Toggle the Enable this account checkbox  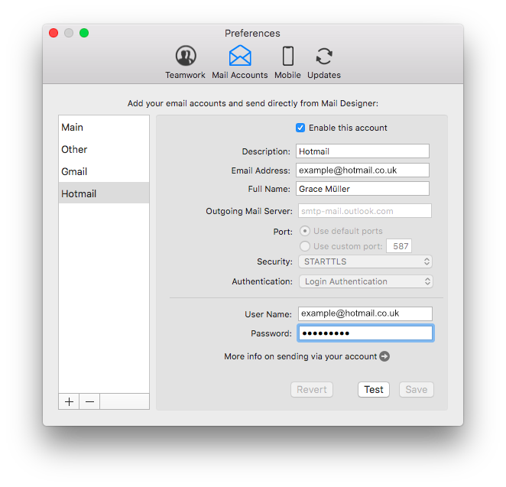(x=300, y=128)
